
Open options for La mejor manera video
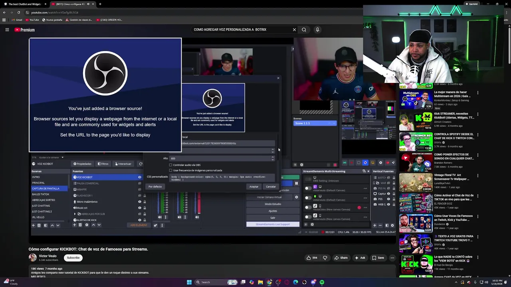477,92
